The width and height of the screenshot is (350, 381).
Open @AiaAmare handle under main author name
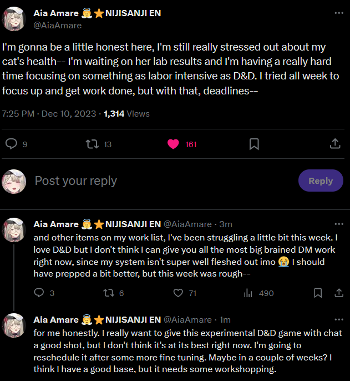(x=58, y=25)
